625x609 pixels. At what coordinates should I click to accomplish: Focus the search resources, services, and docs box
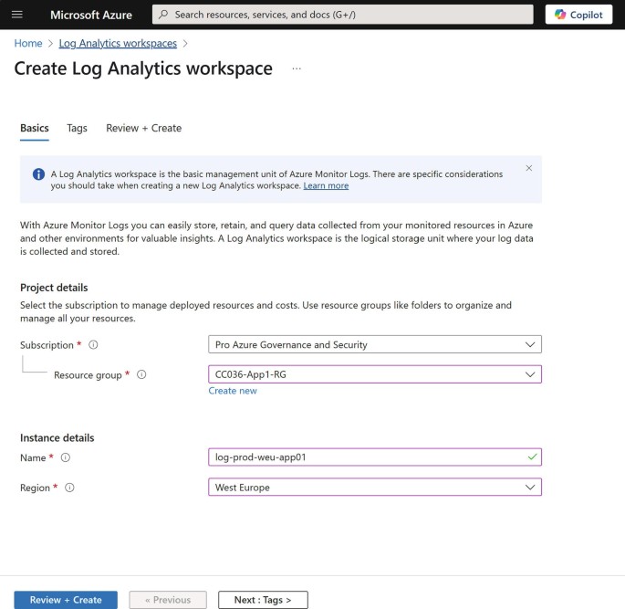(x=343, y=15)
